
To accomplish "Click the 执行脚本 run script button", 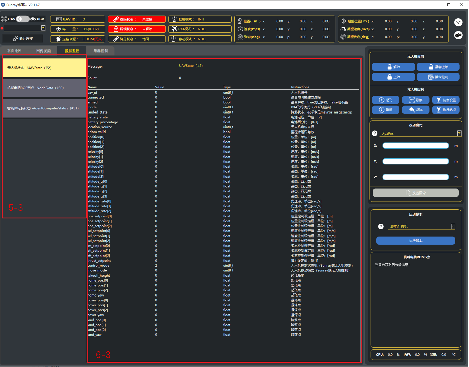I will click(416, 241).
